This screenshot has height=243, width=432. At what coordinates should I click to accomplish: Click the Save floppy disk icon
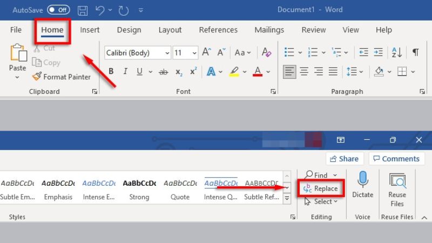click(x=83, y=10)
